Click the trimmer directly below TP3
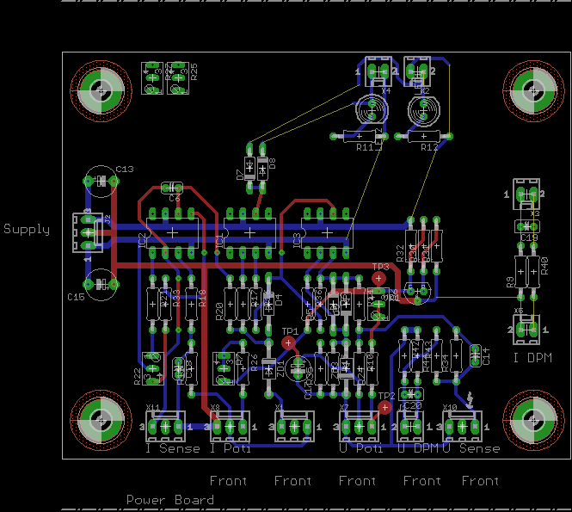 pos(378,304)
